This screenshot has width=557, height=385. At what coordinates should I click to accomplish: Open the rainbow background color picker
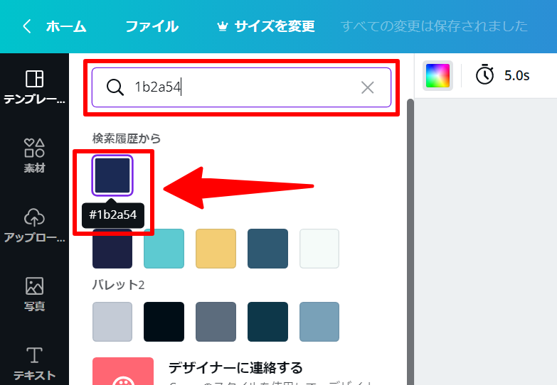(x=437, y=75)
